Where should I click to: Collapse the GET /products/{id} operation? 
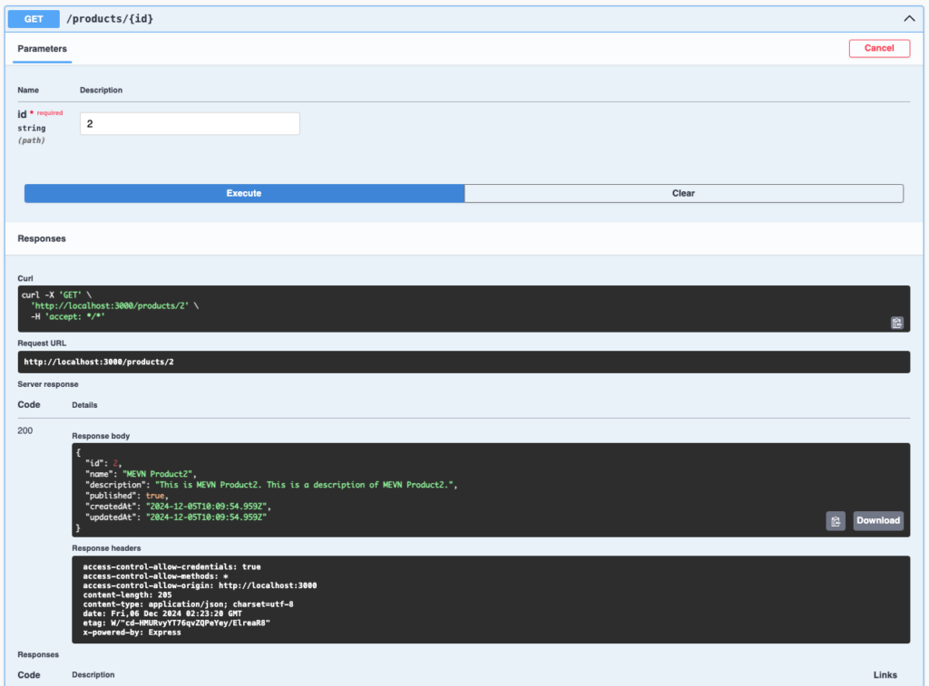[908, 18]
